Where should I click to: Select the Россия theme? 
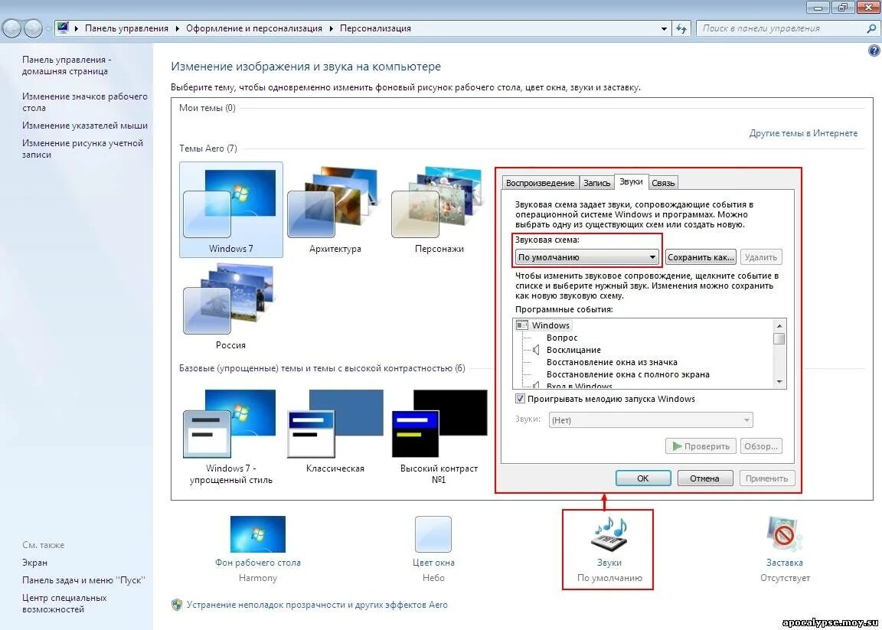pos(230,306)
